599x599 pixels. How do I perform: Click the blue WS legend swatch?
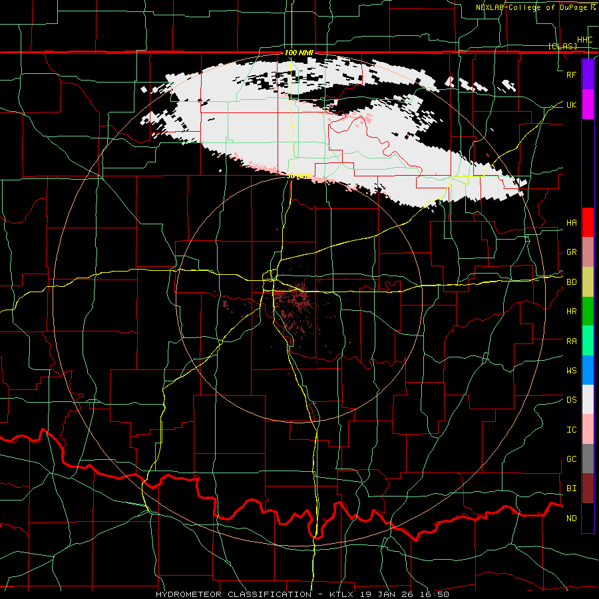588,370
